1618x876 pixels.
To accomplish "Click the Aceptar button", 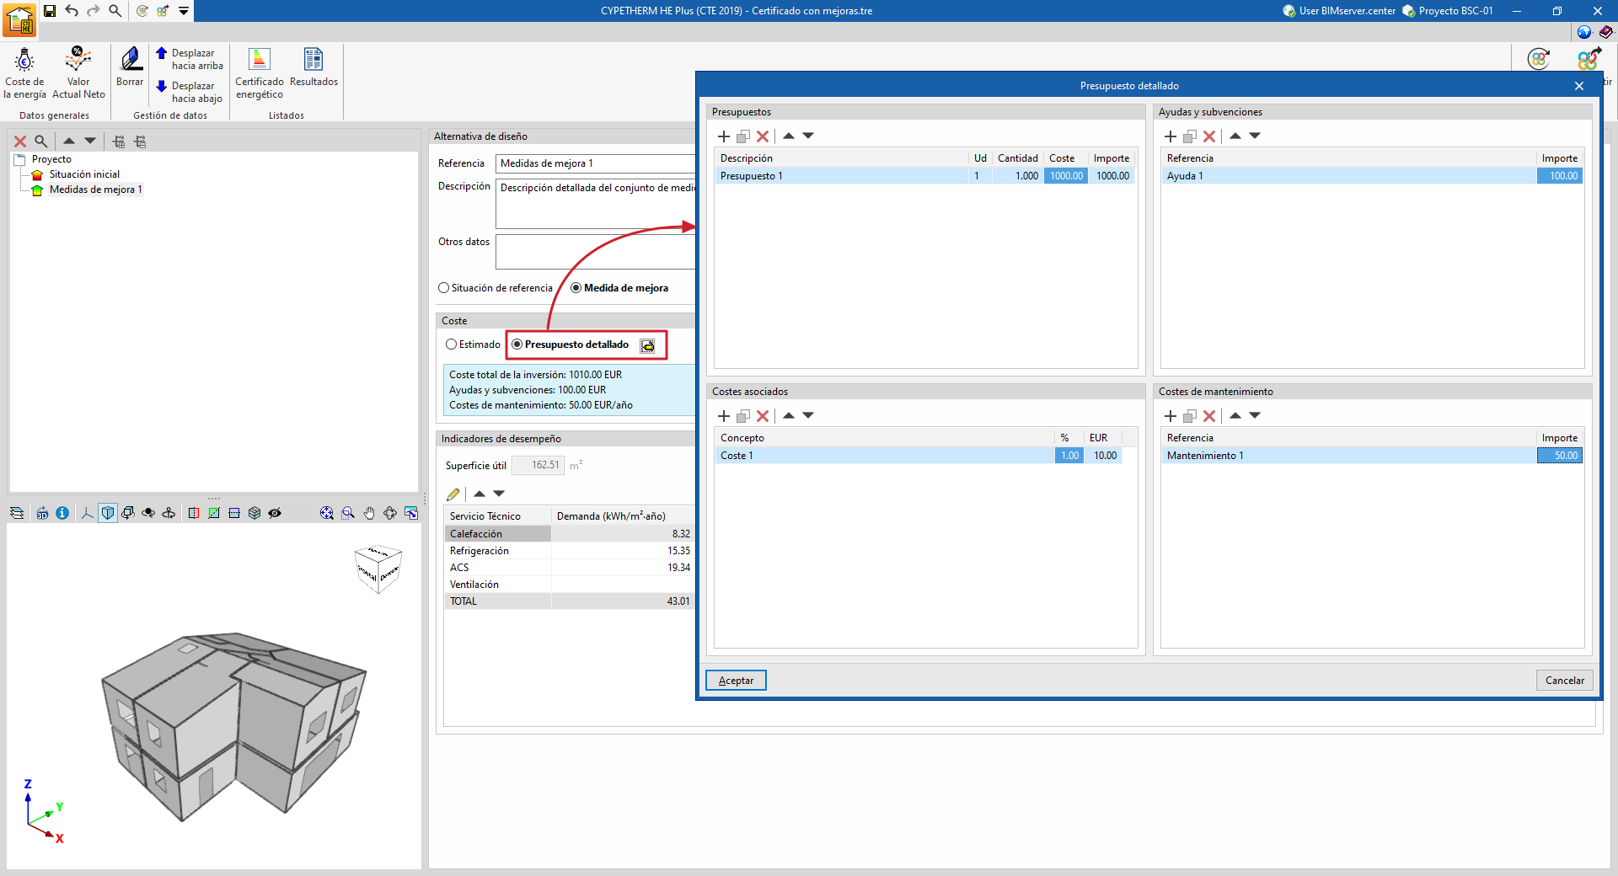I will [x=736, y=681].
